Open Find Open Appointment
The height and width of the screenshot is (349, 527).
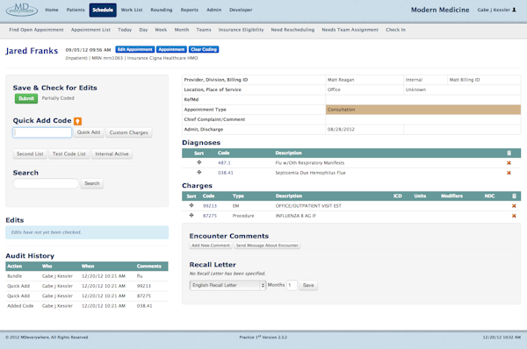pyautogui.click(x=36, y=30)
